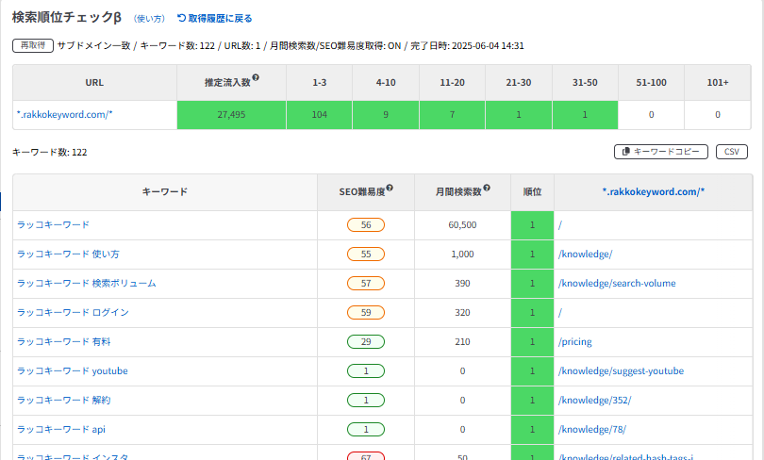This screenshot has height=460, width=764.
Task: Open keyword link ラッコキーワード api
Action: (x=61, y=429)
